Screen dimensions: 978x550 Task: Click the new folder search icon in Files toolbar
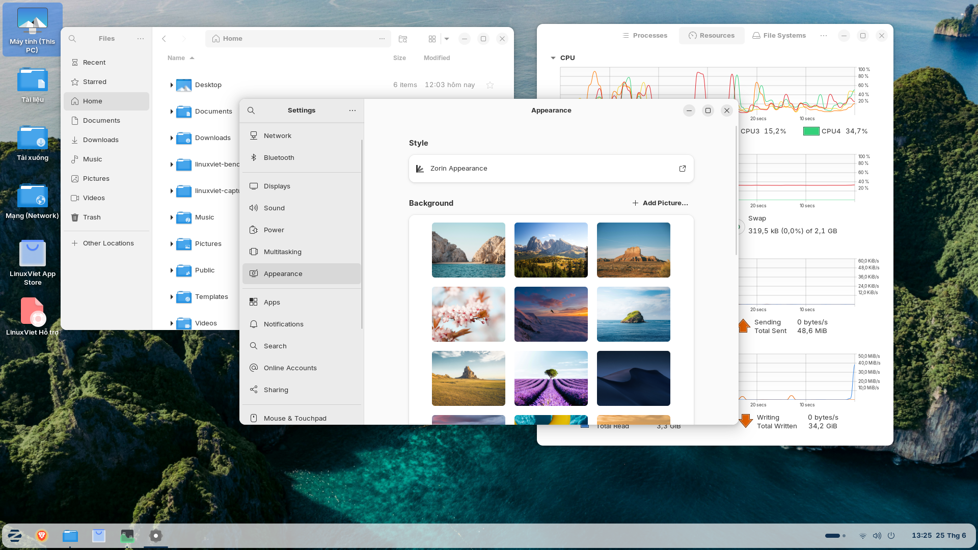403,39
